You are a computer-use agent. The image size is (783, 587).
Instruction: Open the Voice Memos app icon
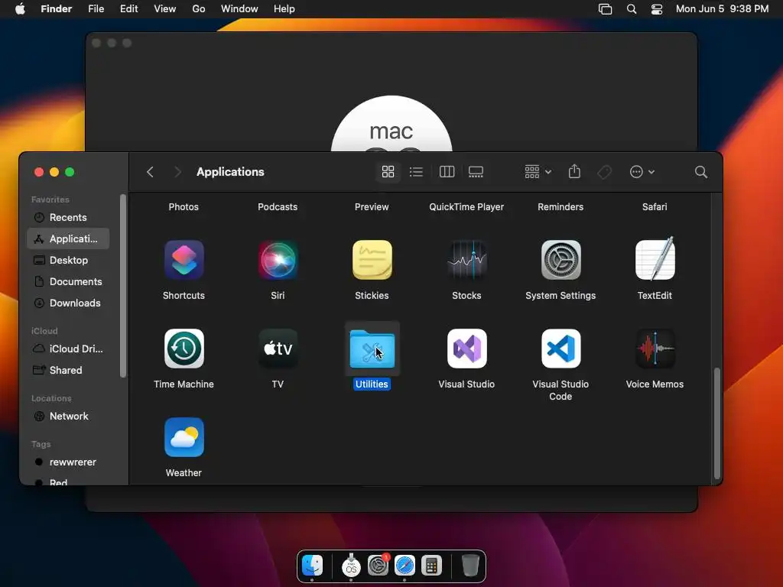pos(655,349)
